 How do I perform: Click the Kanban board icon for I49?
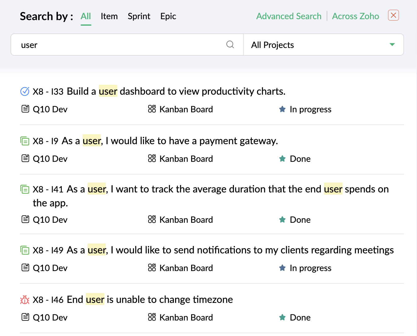tap(152, 268)
